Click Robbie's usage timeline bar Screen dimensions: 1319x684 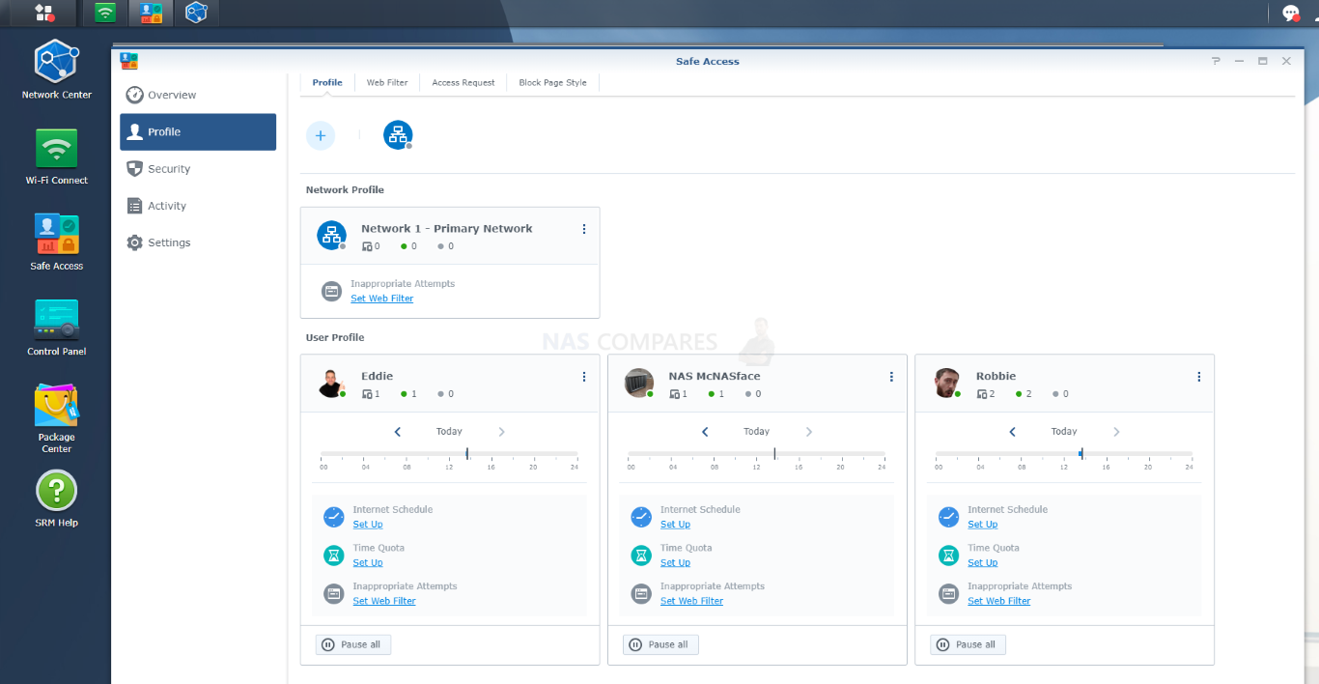click(1064, 454)
